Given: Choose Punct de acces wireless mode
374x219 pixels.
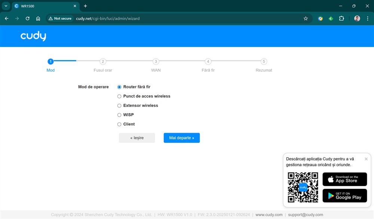Looking at the screenshot, I should point(119,96).
